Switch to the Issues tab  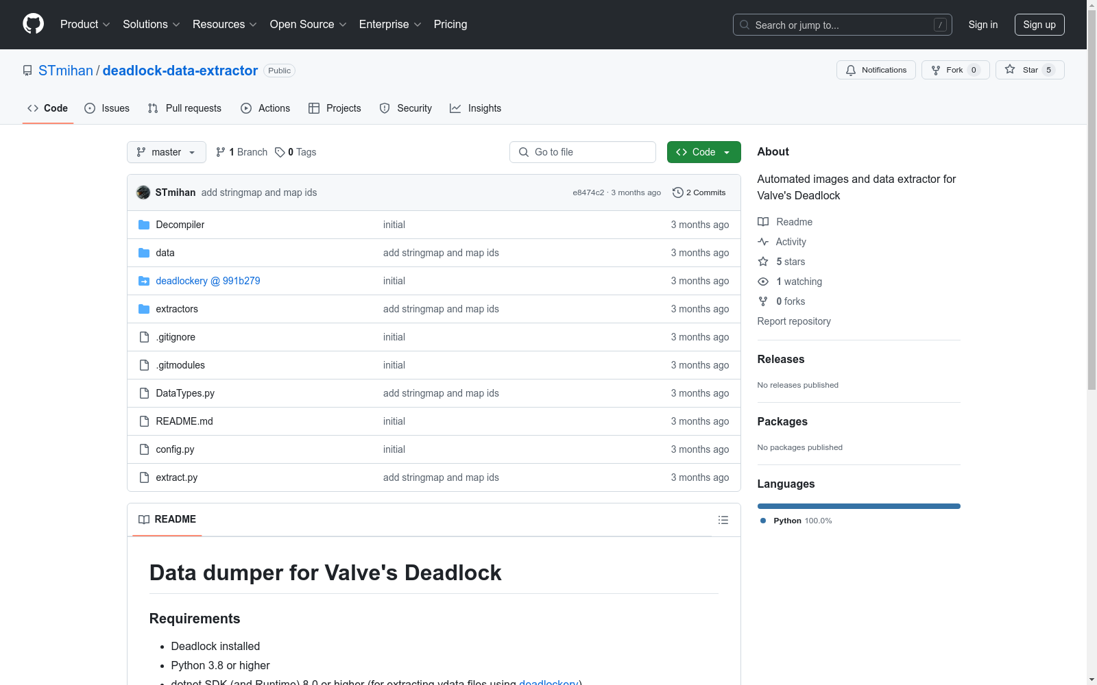coord(107,108)
